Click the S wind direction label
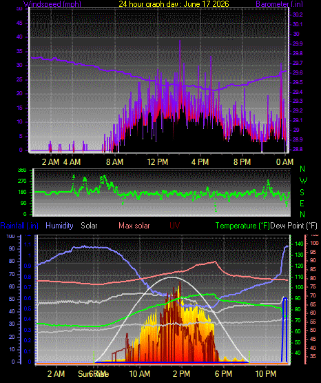321x383 pixels. point(302,193)
